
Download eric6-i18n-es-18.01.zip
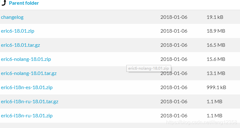pos(27,88)
